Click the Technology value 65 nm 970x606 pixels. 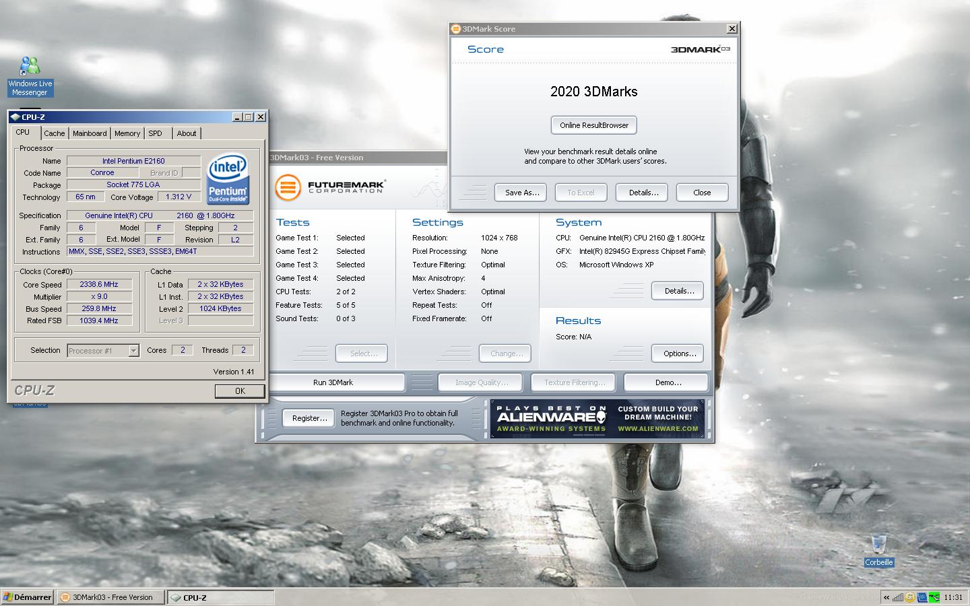[x=86, y=197]
